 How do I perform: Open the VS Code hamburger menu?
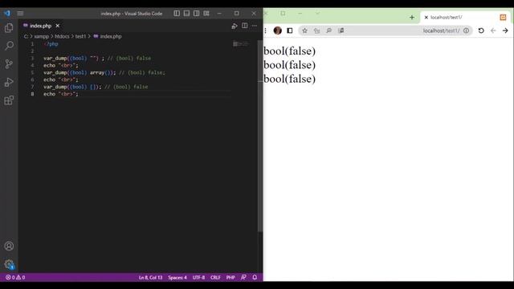pyautogui.click(x=20, y=13)
